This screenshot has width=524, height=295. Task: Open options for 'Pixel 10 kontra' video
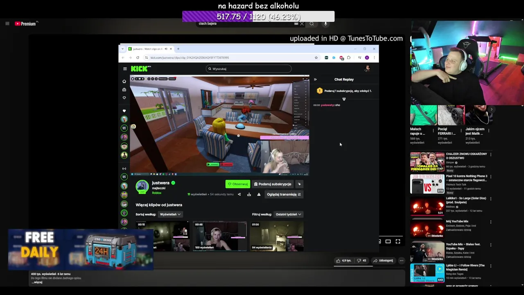[x=490, y=177]
